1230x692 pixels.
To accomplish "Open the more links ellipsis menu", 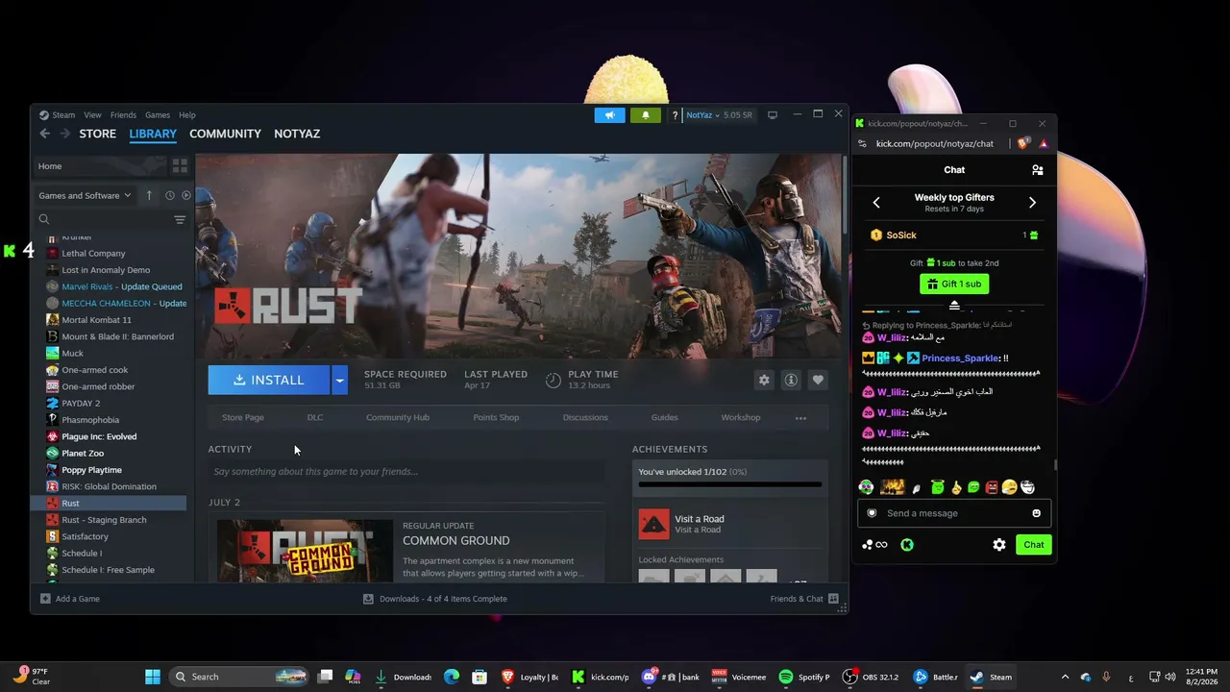I will click(x=800, y=418).
